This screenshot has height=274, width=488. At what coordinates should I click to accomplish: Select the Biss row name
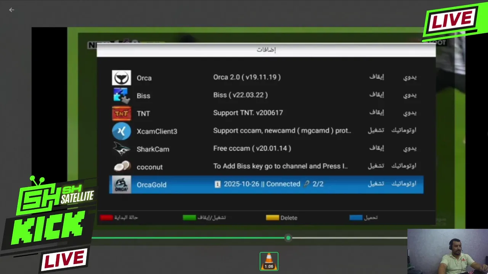[x=143, y=96]
